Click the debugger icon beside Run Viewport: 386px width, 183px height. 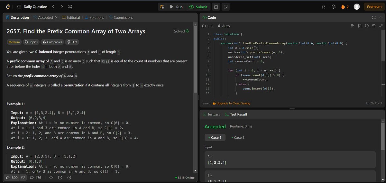click(162, 7)
